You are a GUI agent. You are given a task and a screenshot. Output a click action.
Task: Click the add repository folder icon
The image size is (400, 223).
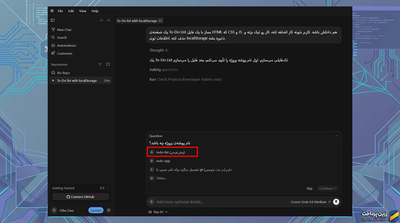pos(108,64)
